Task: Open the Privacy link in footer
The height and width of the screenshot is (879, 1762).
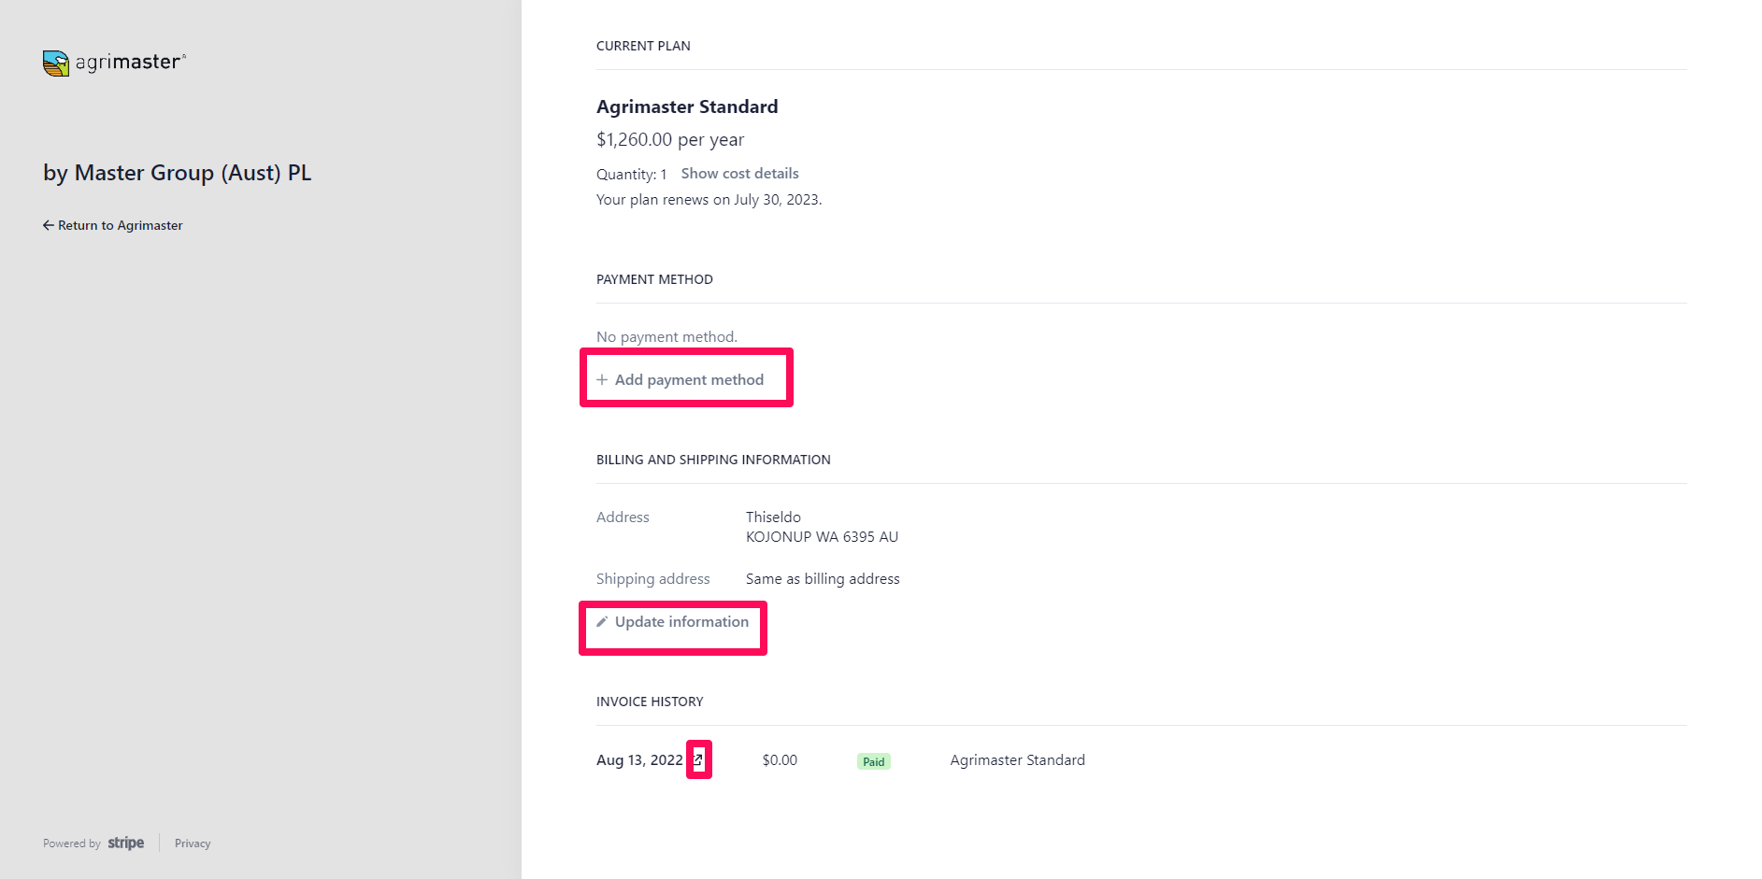Action: coord(193,844)
